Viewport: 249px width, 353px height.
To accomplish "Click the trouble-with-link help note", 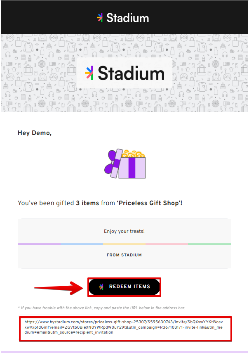I will [x=101, y=308].
